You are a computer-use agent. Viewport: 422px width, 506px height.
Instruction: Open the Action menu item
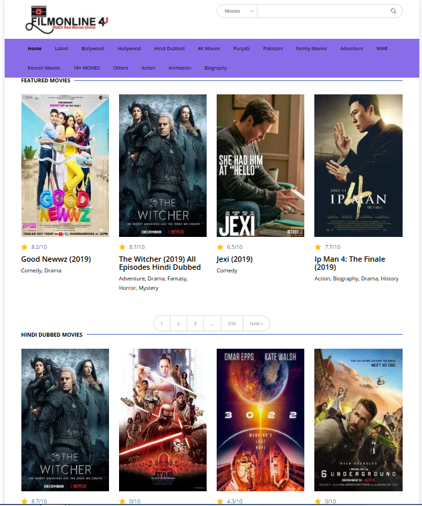click(148, 68)
